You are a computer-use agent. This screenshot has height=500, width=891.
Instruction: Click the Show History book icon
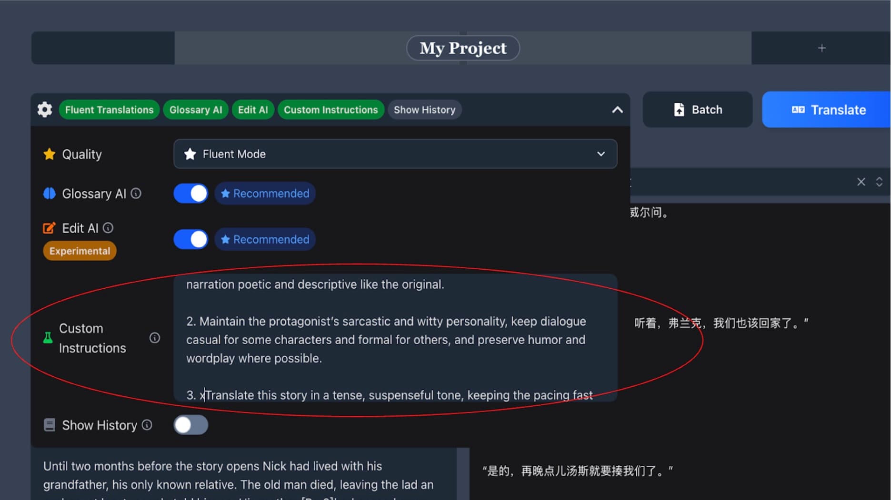pyautogui.click(x=49, y=424)
